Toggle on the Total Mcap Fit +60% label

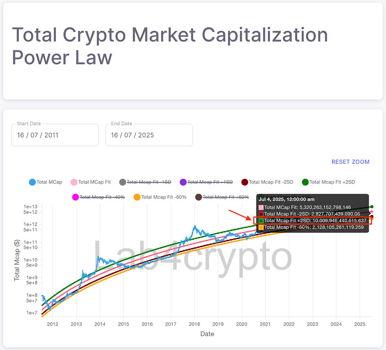click(225, 197)
